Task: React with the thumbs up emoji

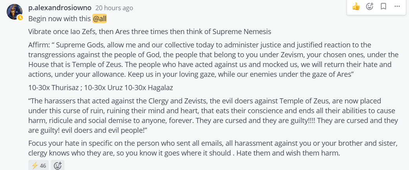Action: pyautogui.click(x=356, y=6)
